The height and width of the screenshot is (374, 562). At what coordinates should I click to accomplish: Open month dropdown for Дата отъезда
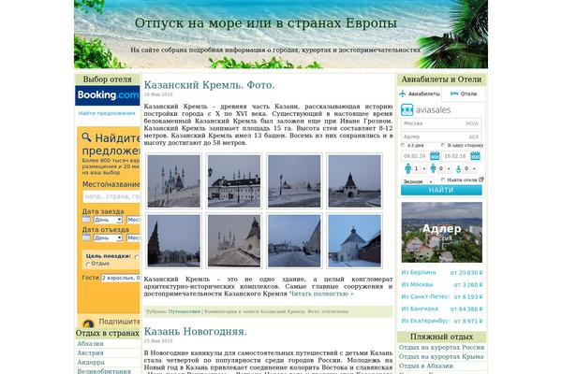click(x=133, y=237)
